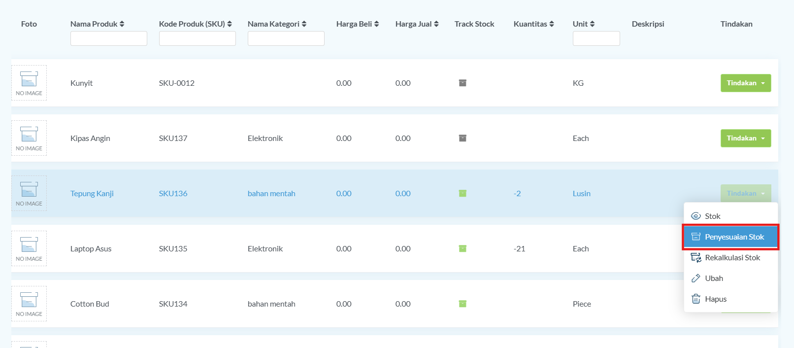Select the SKU137 code cell
The image size is (794, 348).
pos(173,138)
